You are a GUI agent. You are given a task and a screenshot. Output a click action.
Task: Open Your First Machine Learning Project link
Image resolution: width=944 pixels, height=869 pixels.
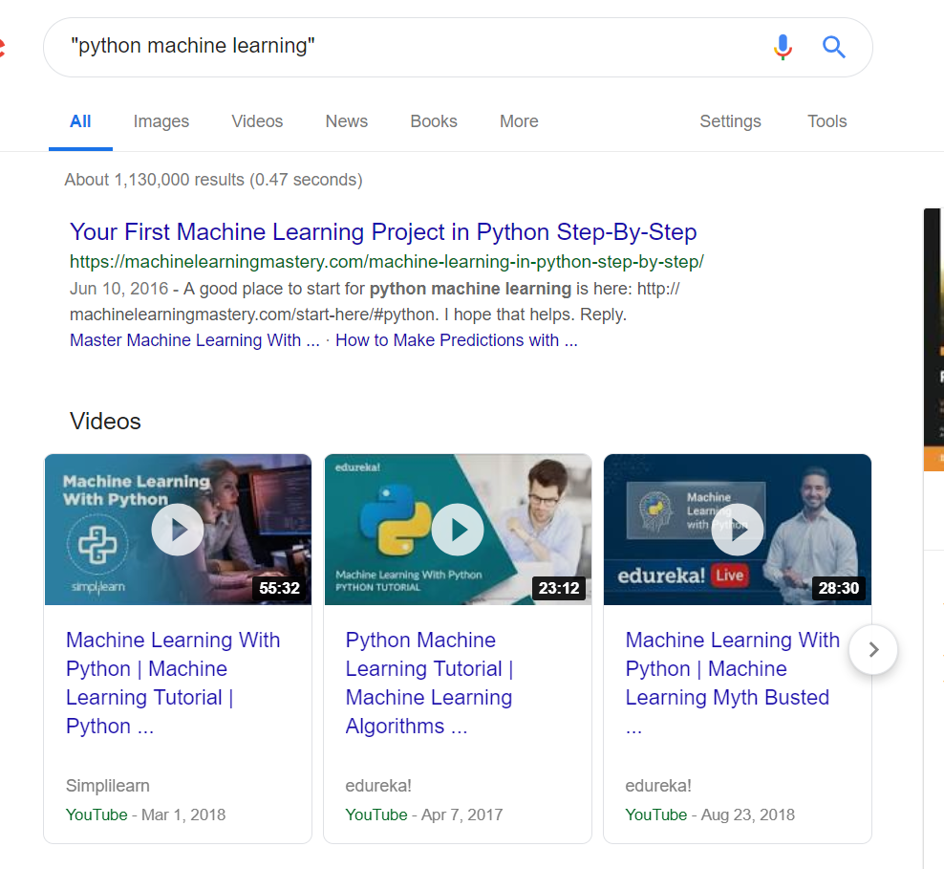(383, 232)
